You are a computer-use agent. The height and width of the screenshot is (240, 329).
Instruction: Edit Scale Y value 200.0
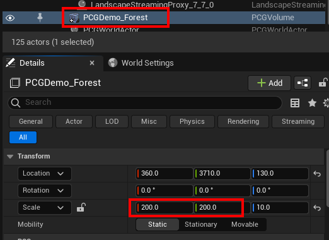click(222, 208)
